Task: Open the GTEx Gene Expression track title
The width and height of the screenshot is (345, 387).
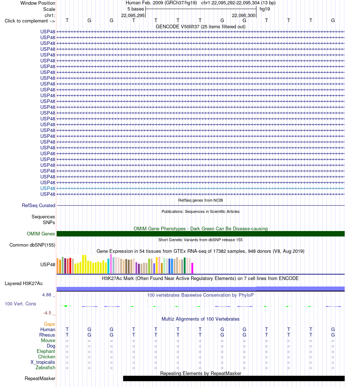Action: pos(200,251)
